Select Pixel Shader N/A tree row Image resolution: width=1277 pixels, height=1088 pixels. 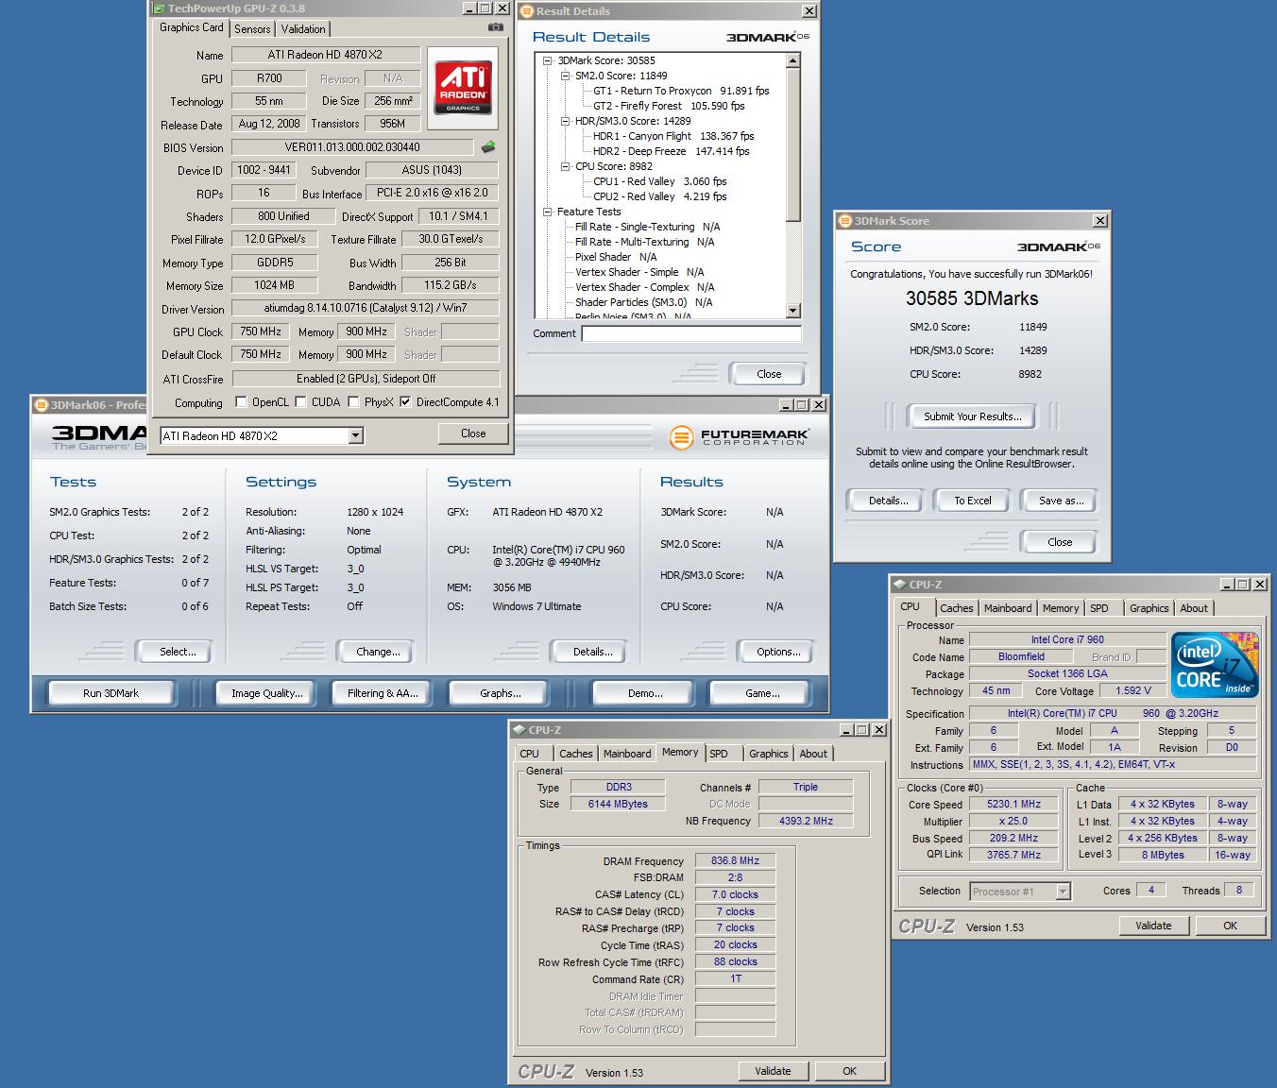616,257
